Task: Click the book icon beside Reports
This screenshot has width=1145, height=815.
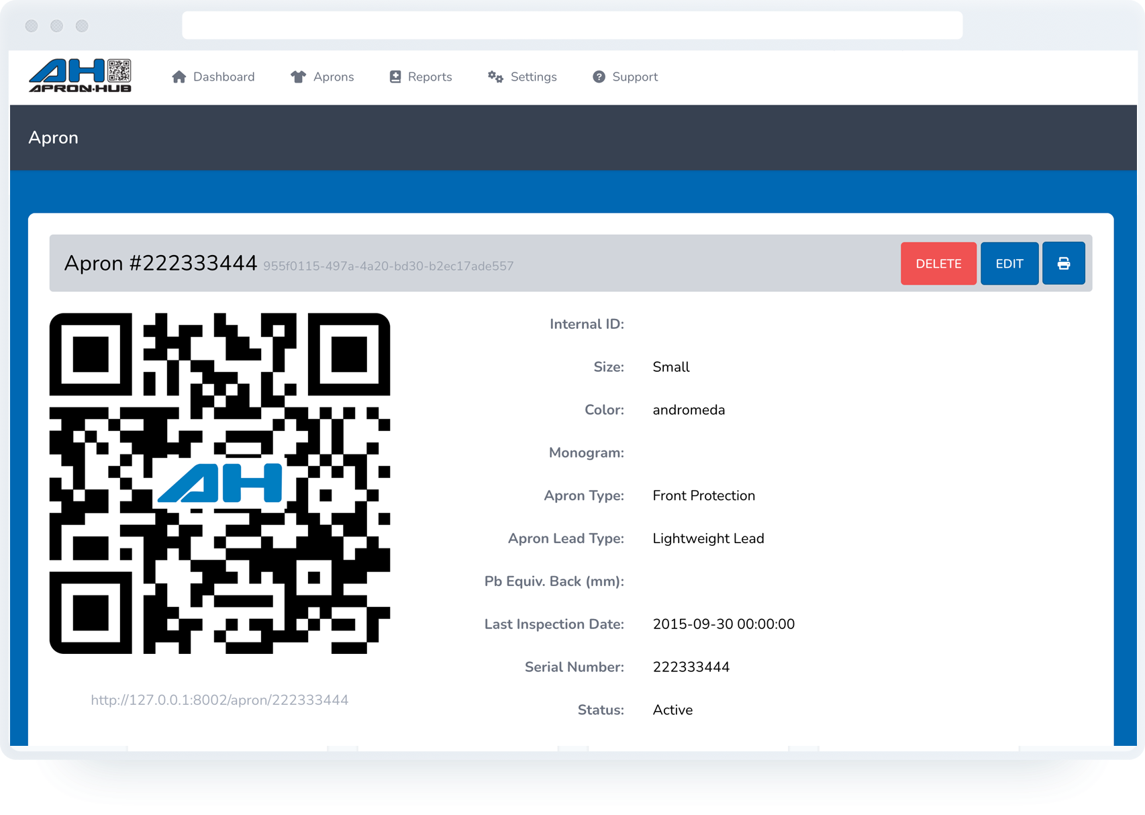Action: [x=395, y=77]
